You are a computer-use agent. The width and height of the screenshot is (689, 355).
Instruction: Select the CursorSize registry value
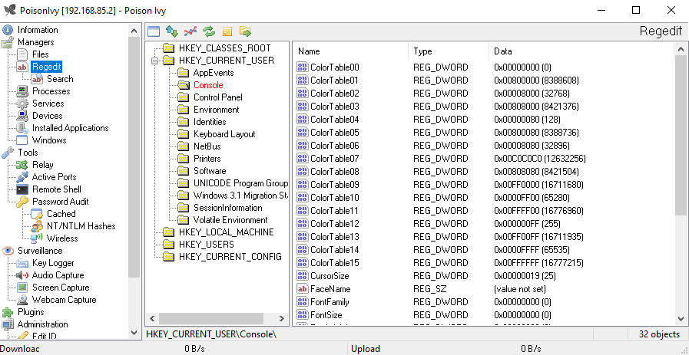329,275
